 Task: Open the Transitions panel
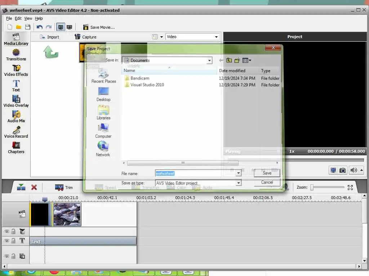pyautogui.click(x=16, y=55)
